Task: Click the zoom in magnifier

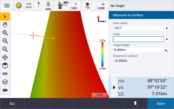Action: pyautogui.click(x=5, y=33)
